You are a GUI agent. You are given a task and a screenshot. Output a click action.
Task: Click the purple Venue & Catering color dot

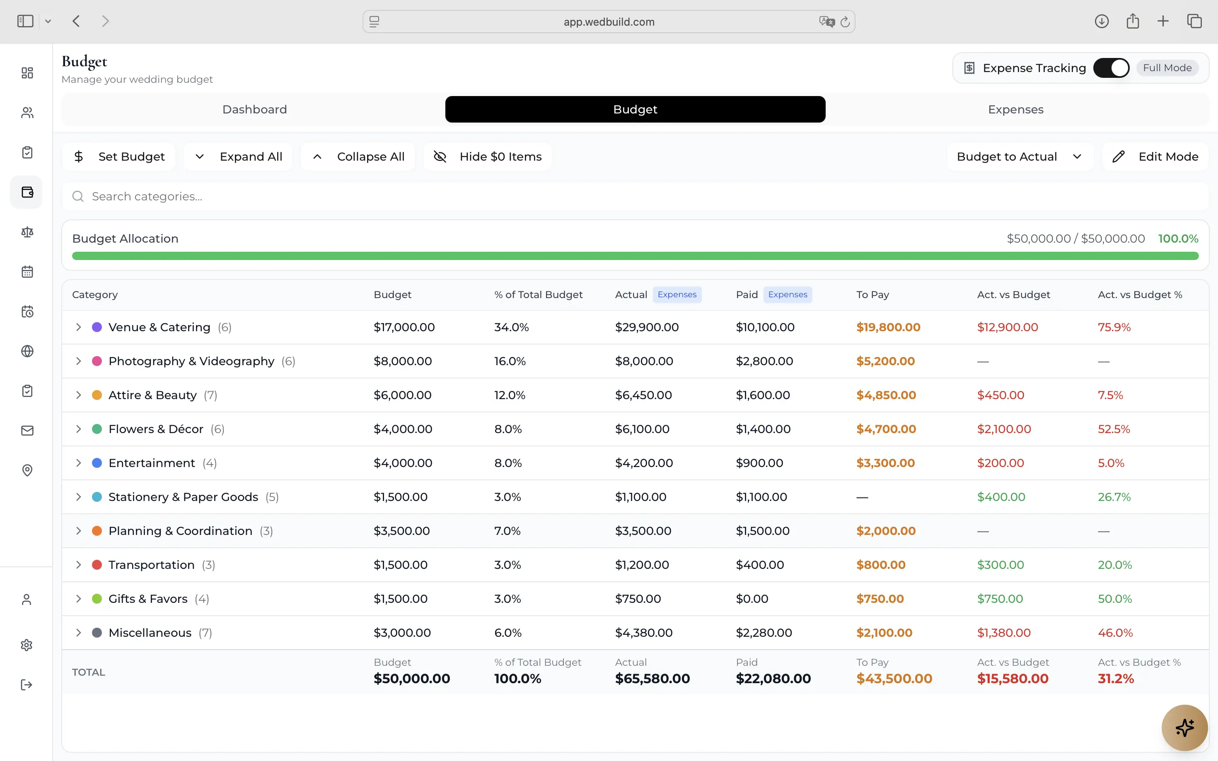click(x=97, y=327)
